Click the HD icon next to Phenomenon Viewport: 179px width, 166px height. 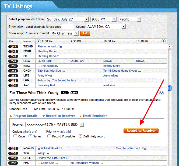(57, 46)
